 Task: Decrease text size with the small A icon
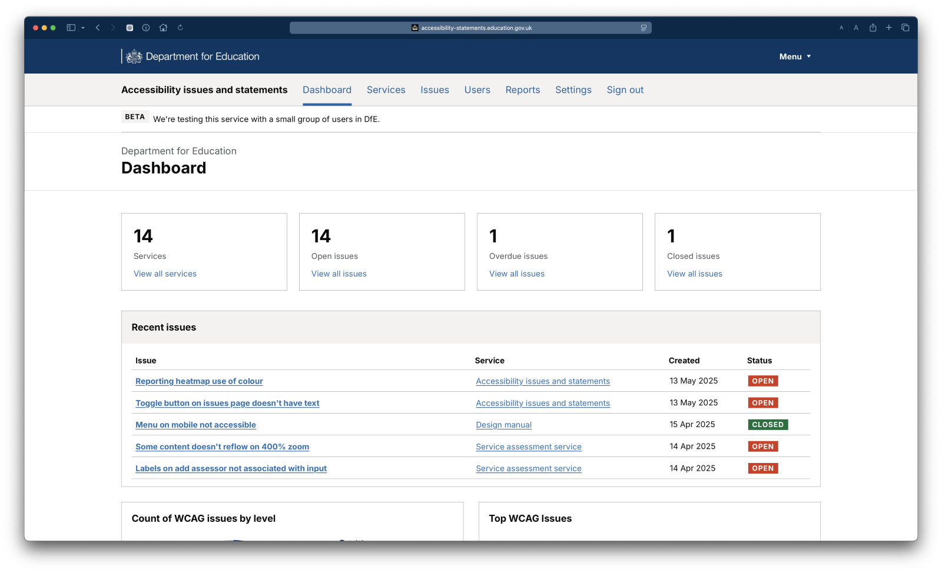click(x=841, y=28)
